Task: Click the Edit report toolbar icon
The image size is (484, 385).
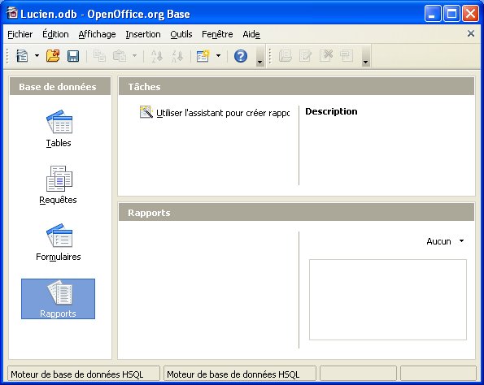Action: pos(306,56)
